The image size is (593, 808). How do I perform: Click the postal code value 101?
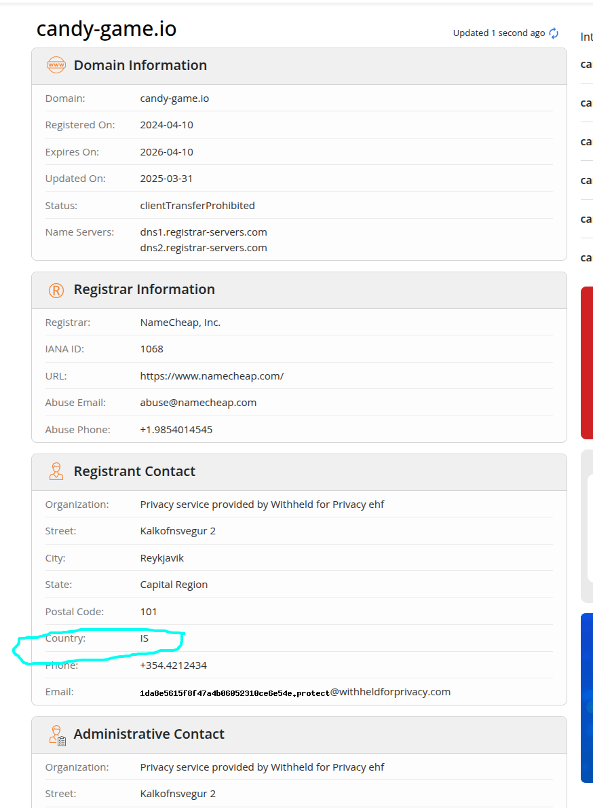coord(148,612)
